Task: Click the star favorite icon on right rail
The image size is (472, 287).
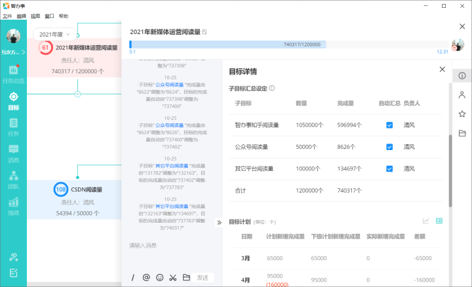Action: [x=462, y=114]
